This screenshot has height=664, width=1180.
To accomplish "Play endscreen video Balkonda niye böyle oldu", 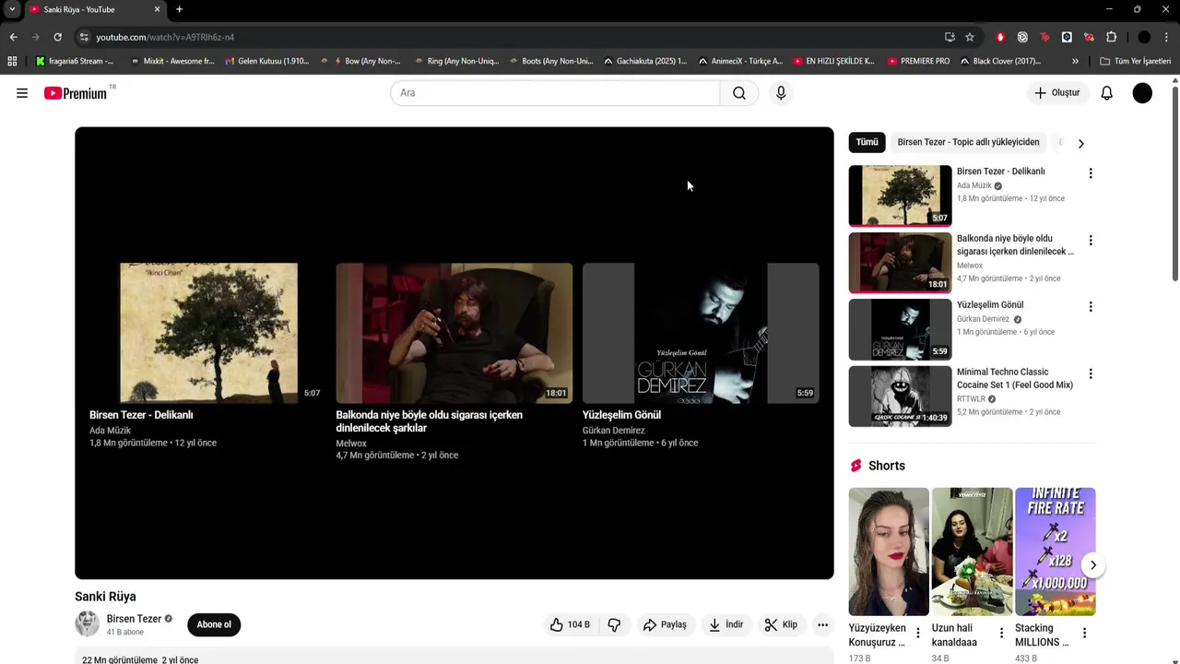I will click(454, 333).
